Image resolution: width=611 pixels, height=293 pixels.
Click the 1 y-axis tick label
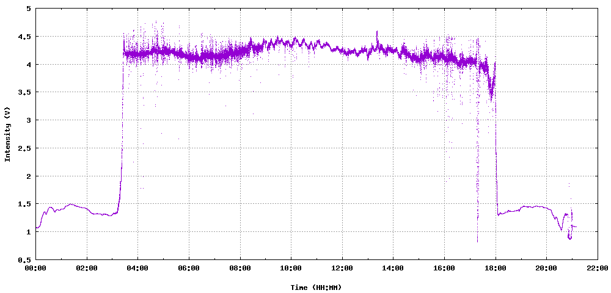(x=29, y=232)
